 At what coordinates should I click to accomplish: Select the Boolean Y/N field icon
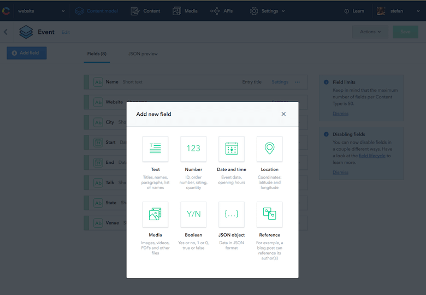[193, 215]
